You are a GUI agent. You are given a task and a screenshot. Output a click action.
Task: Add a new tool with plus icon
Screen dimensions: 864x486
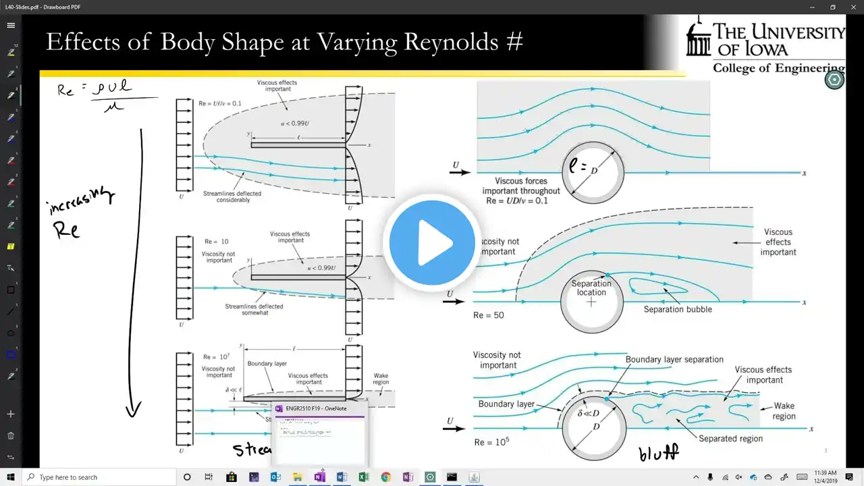coord(11,414)
